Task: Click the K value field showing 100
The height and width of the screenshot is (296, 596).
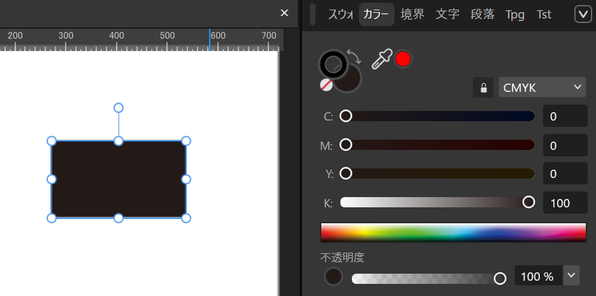Action: coord(565,203)
